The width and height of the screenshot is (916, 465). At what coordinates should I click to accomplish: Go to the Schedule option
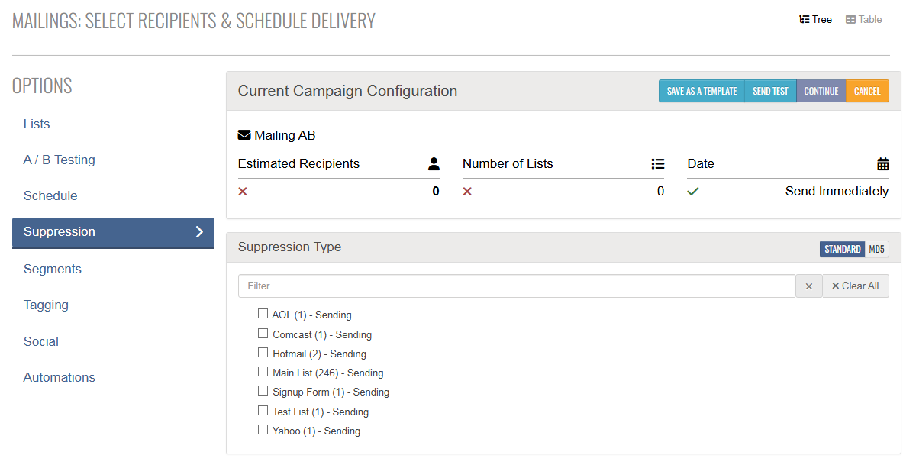[50, 196]
